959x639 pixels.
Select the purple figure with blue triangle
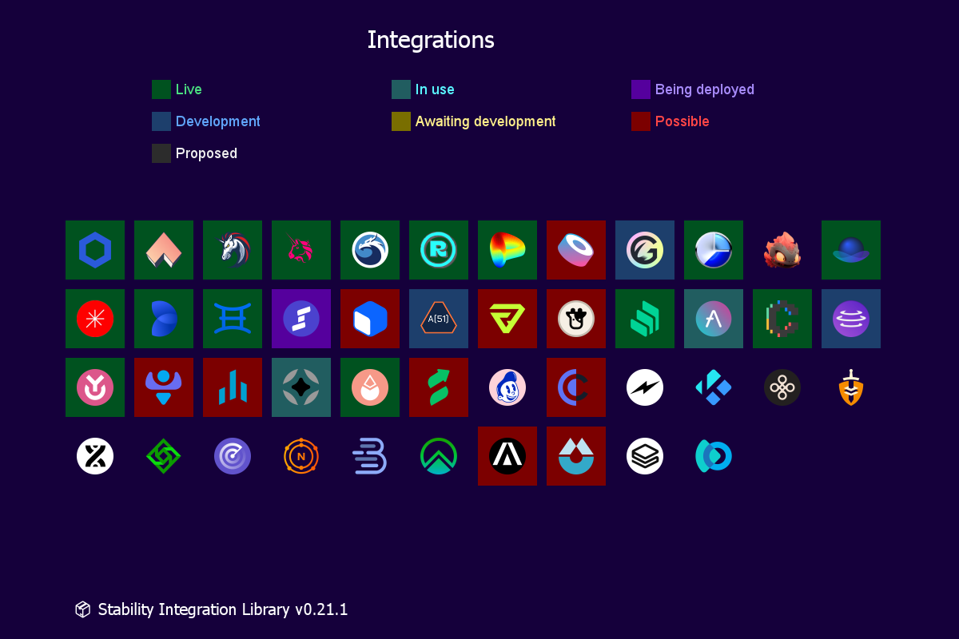pos(164,387)
